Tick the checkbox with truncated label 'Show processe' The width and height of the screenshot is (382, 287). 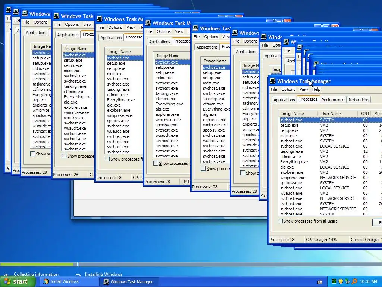coord(64,156)
